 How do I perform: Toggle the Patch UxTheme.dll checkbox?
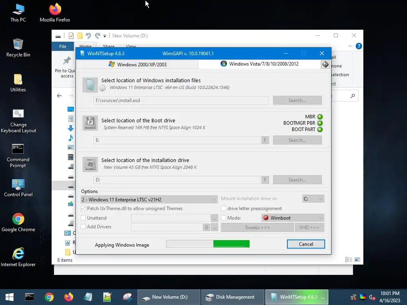[83, 208]
